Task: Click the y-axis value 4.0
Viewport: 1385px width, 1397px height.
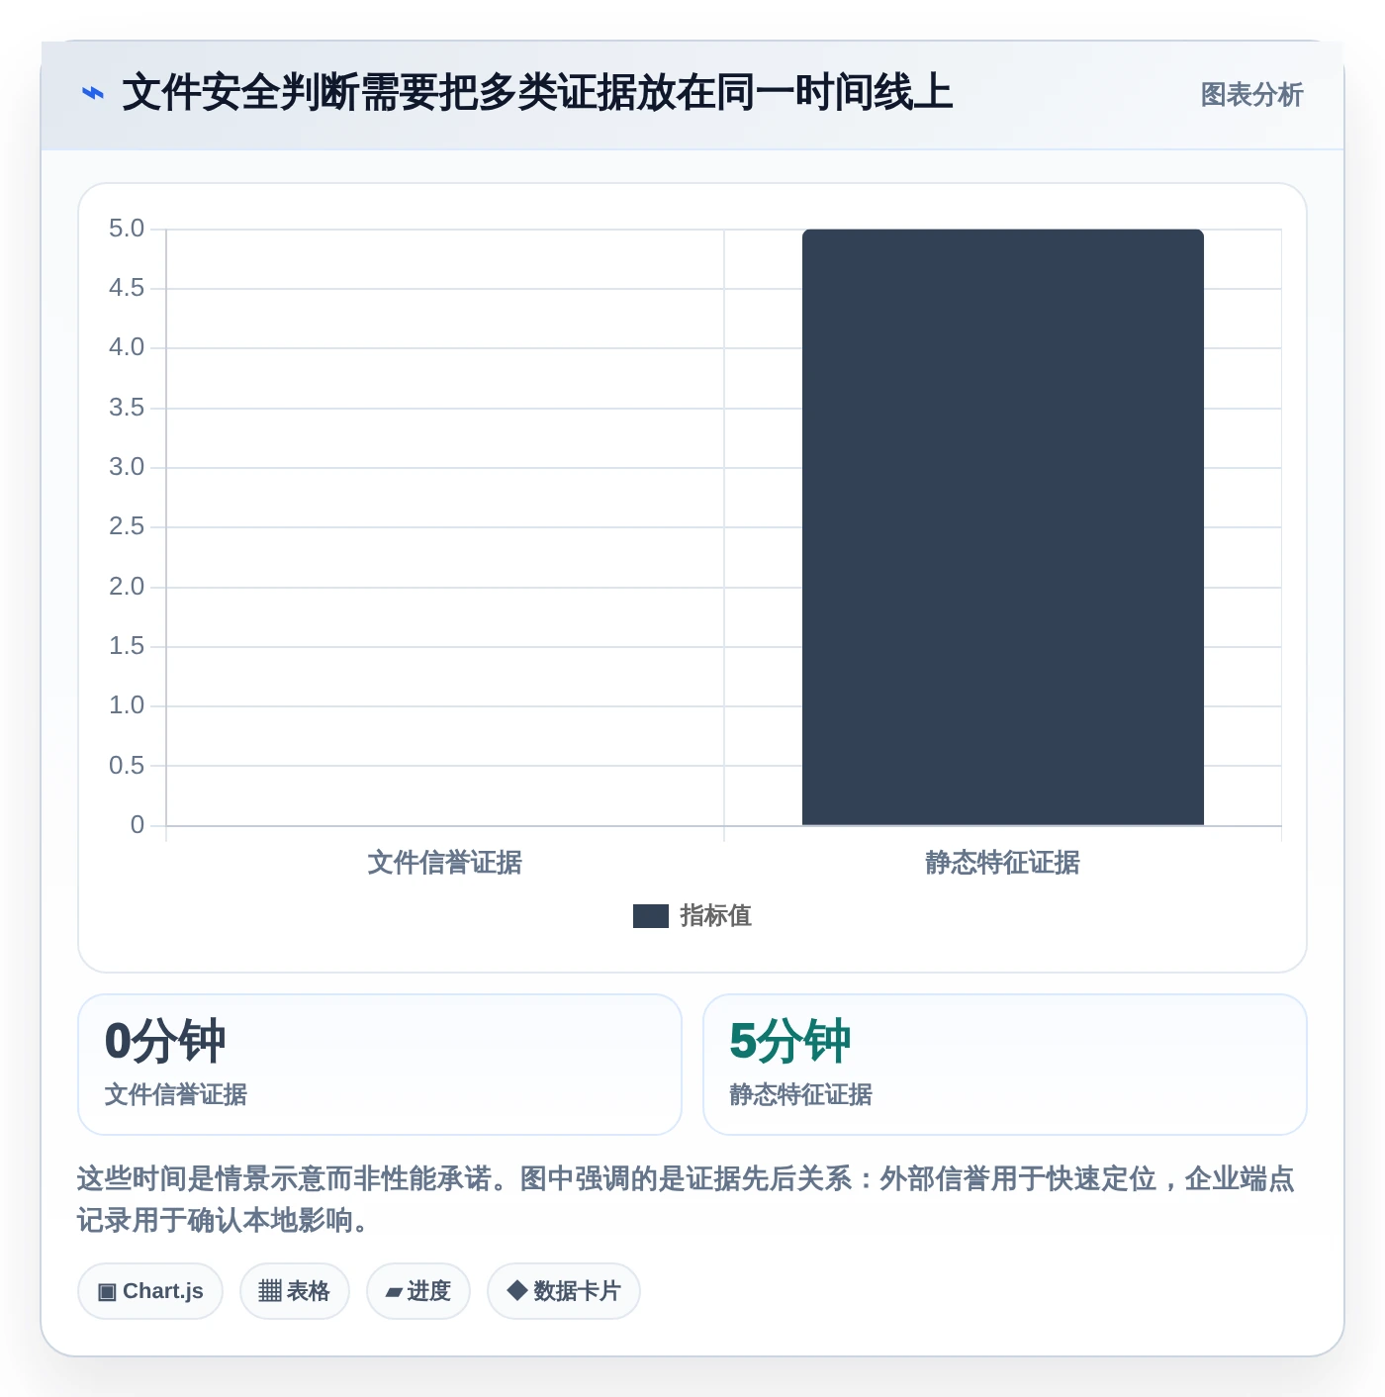Action: (127, 347)
